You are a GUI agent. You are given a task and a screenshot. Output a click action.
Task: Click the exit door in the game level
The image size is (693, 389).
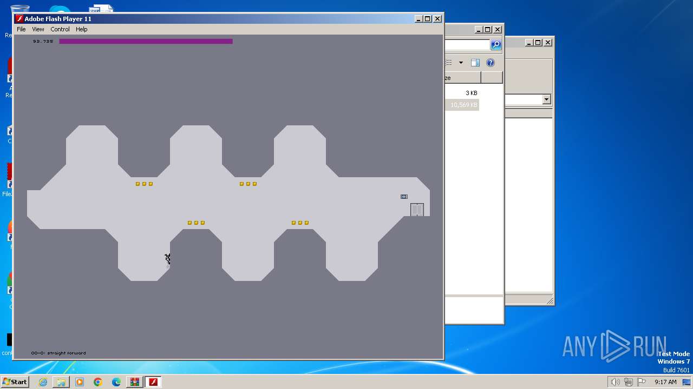click(417, 210)
